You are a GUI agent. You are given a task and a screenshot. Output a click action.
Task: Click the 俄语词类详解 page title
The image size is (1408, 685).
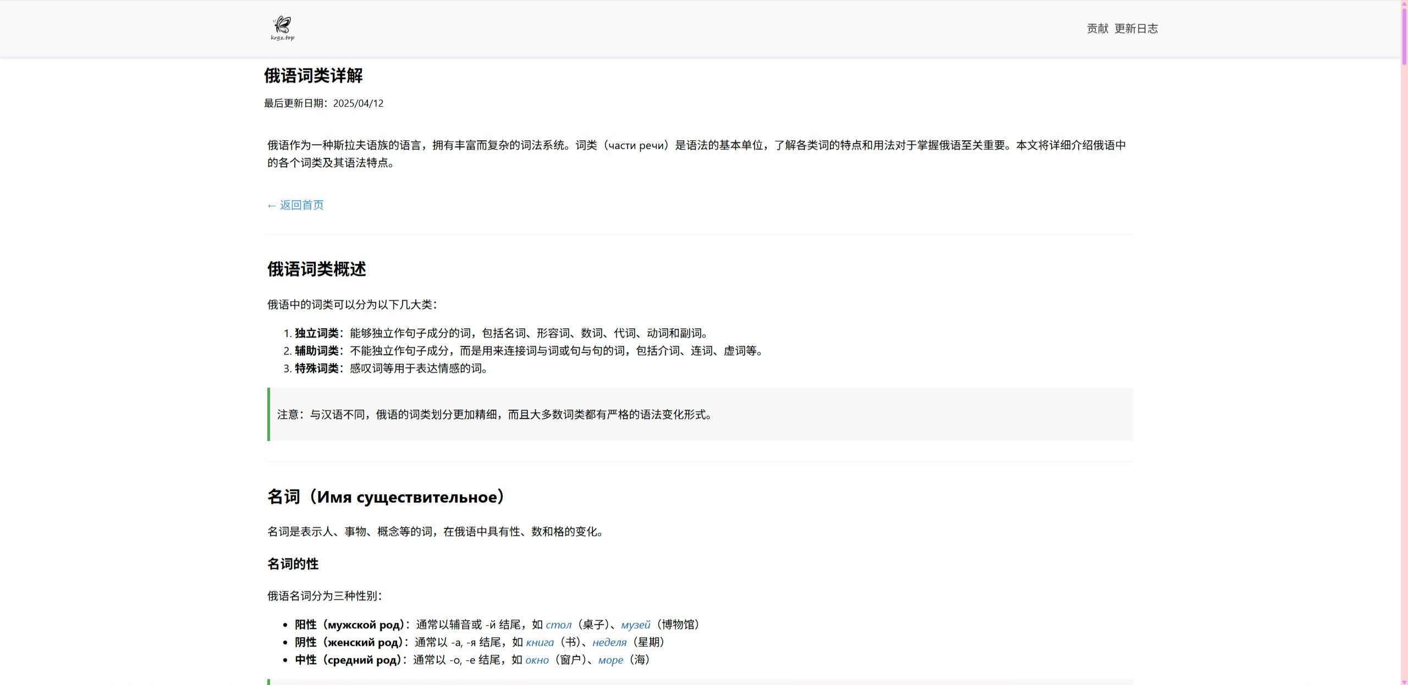tap(313, 76)
